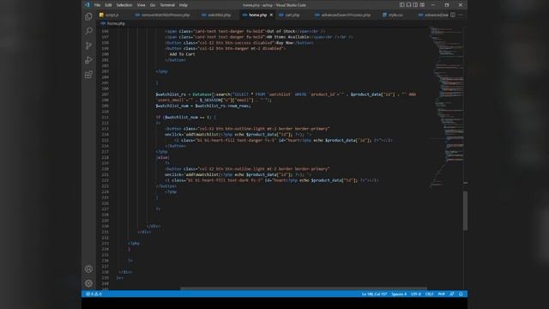The height and width of the screenshot is (309, 549).
Task: Switch to the watchlist.php tab
Action: (x=219, y=15)
